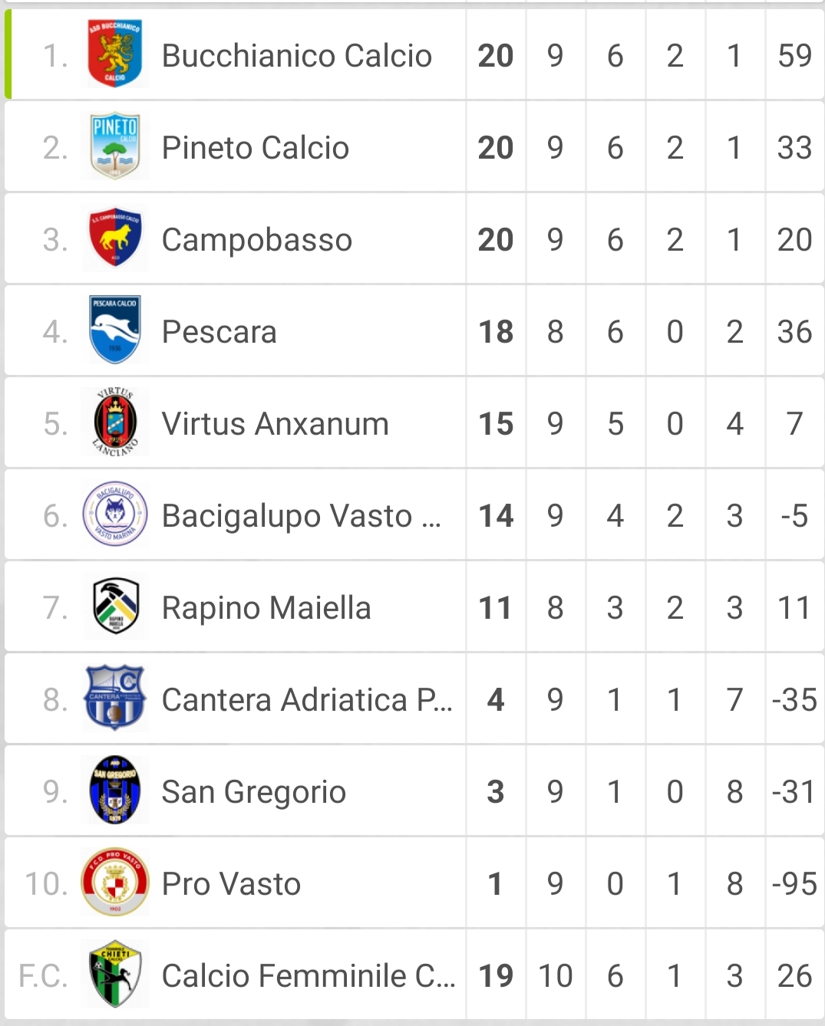Open the Rapino Maiella shield badge
This screenshot has height=1026, width=825.
[115, 607]
